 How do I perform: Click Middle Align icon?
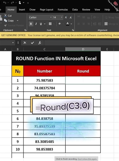point(84,17)
